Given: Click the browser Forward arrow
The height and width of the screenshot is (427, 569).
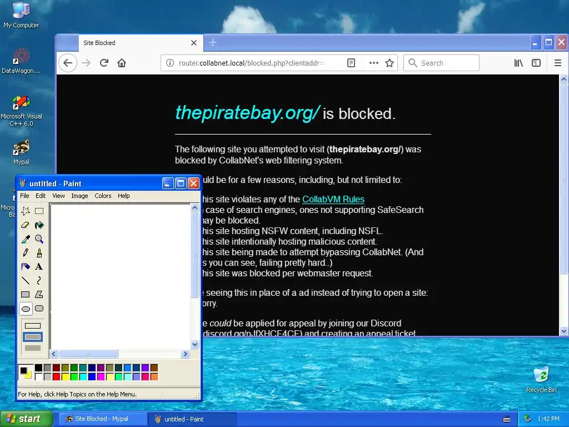Looking at the screenshot, I should pyautogui.click(x=86, y=63).
